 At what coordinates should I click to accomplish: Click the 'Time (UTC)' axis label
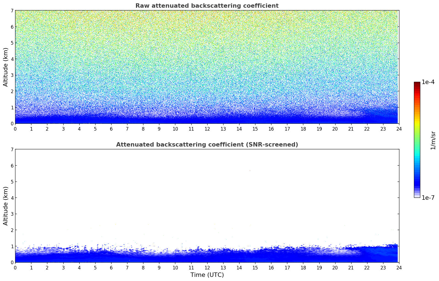click(207, 275)
